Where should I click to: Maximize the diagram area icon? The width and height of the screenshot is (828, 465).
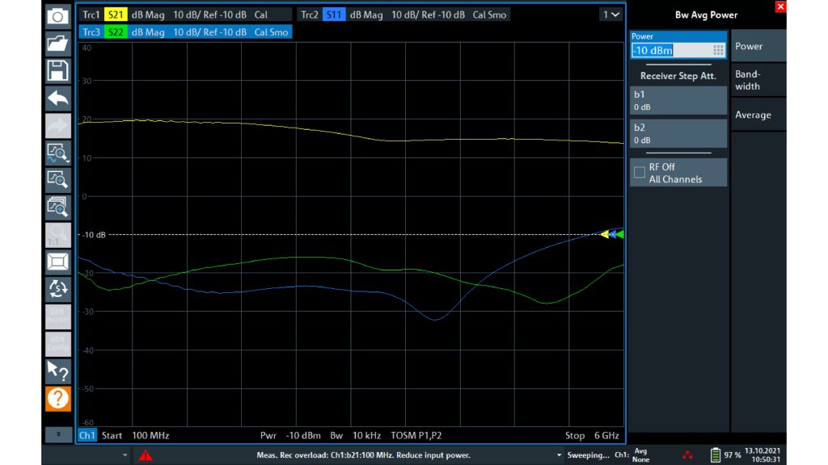tap(57, 262)
